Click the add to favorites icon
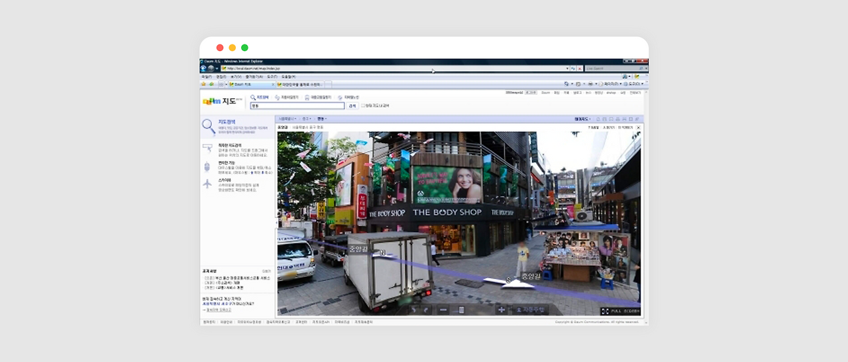848x362 pixels. click(212, 84)
